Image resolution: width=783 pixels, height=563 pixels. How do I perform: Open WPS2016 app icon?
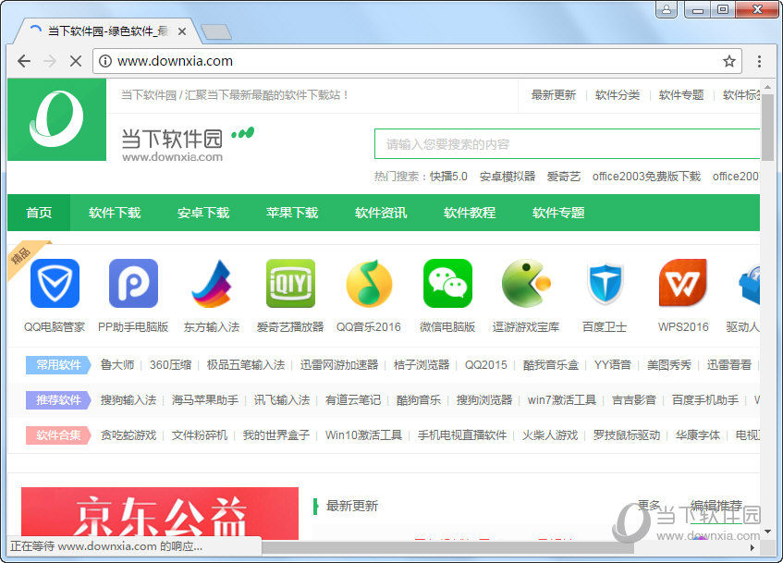click(x=683, y=283)
